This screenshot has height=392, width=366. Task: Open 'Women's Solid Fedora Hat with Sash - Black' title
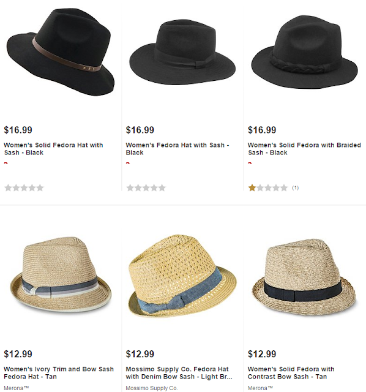[x=53, y=149]
